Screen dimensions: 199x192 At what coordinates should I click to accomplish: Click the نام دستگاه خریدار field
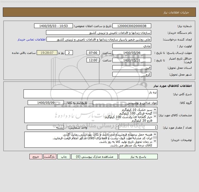(x=98, y=32)
